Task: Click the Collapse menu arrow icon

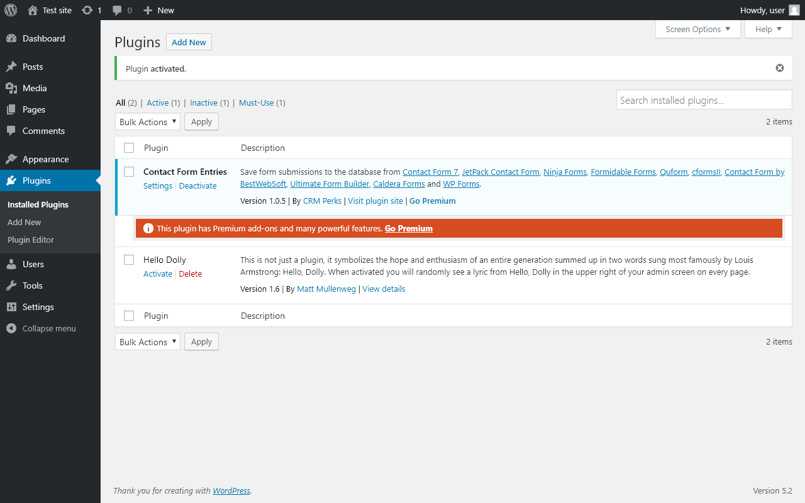Action: (x=11, y=328)
